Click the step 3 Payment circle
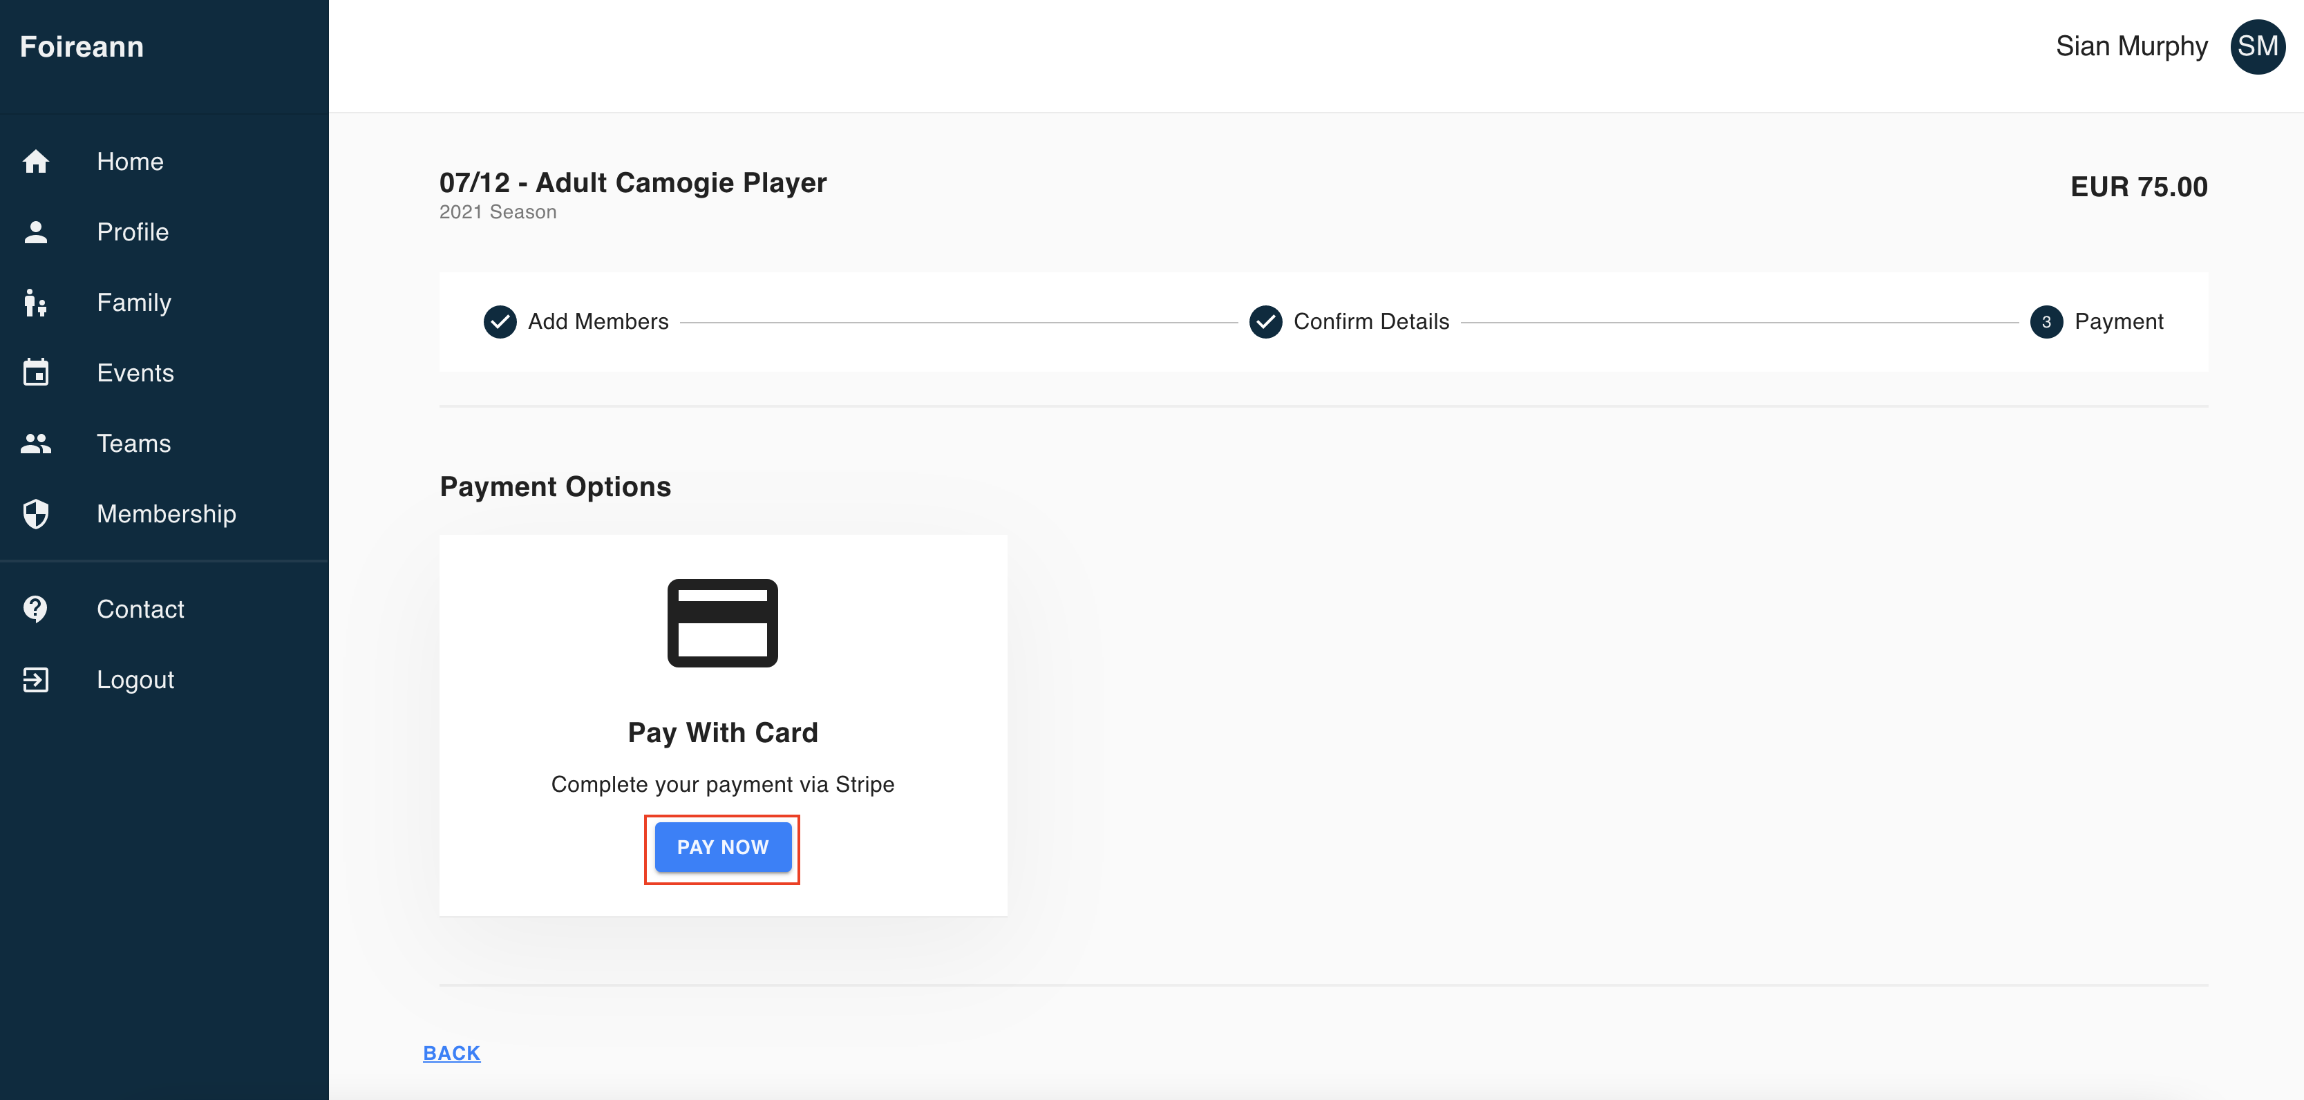The width and height of the screenshot is (2304, 1100). [2046, 322]
